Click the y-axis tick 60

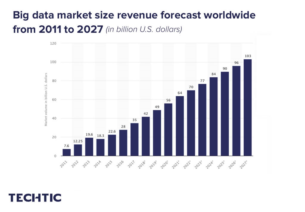click(54, 100)
